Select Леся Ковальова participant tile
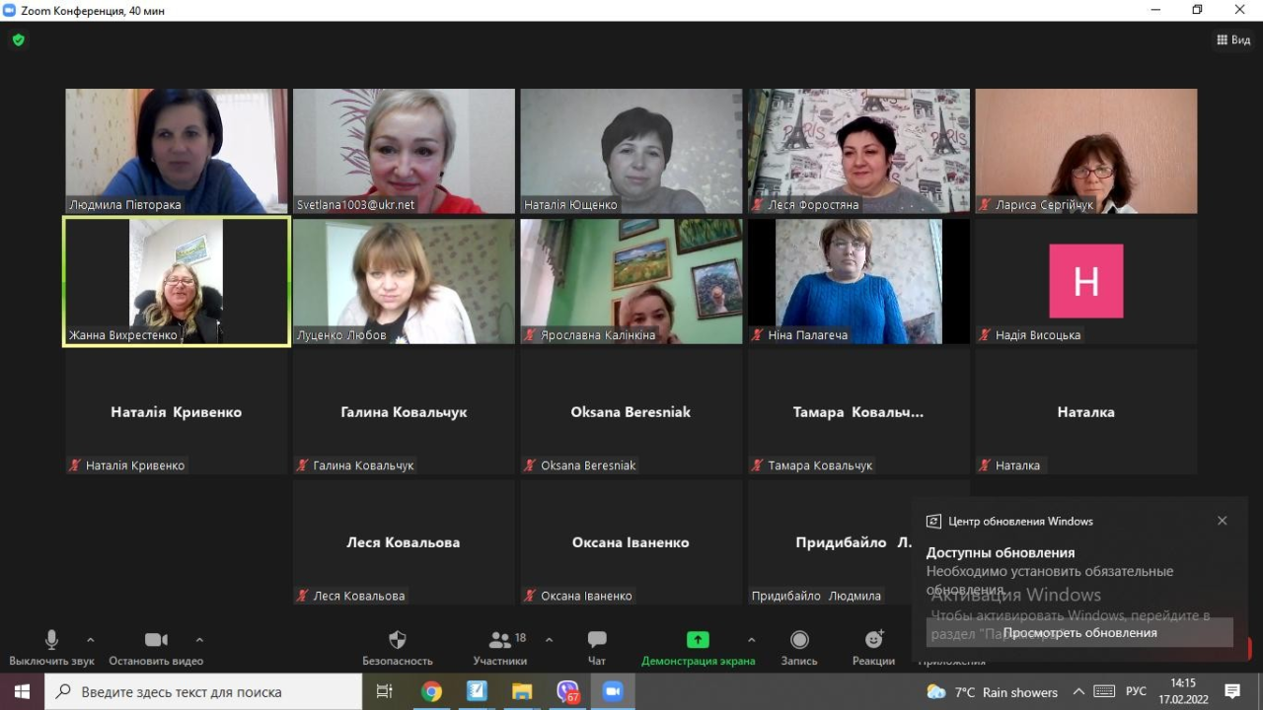This screenshot has width=1263, height=710. (404, 541)
